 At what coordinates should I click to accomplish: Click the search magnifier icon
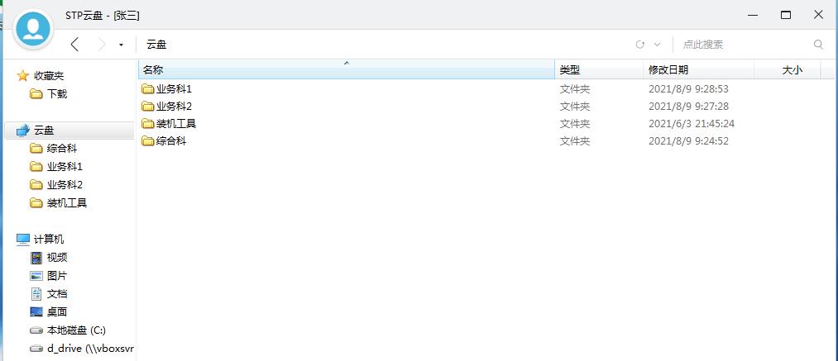coord(818,45)
